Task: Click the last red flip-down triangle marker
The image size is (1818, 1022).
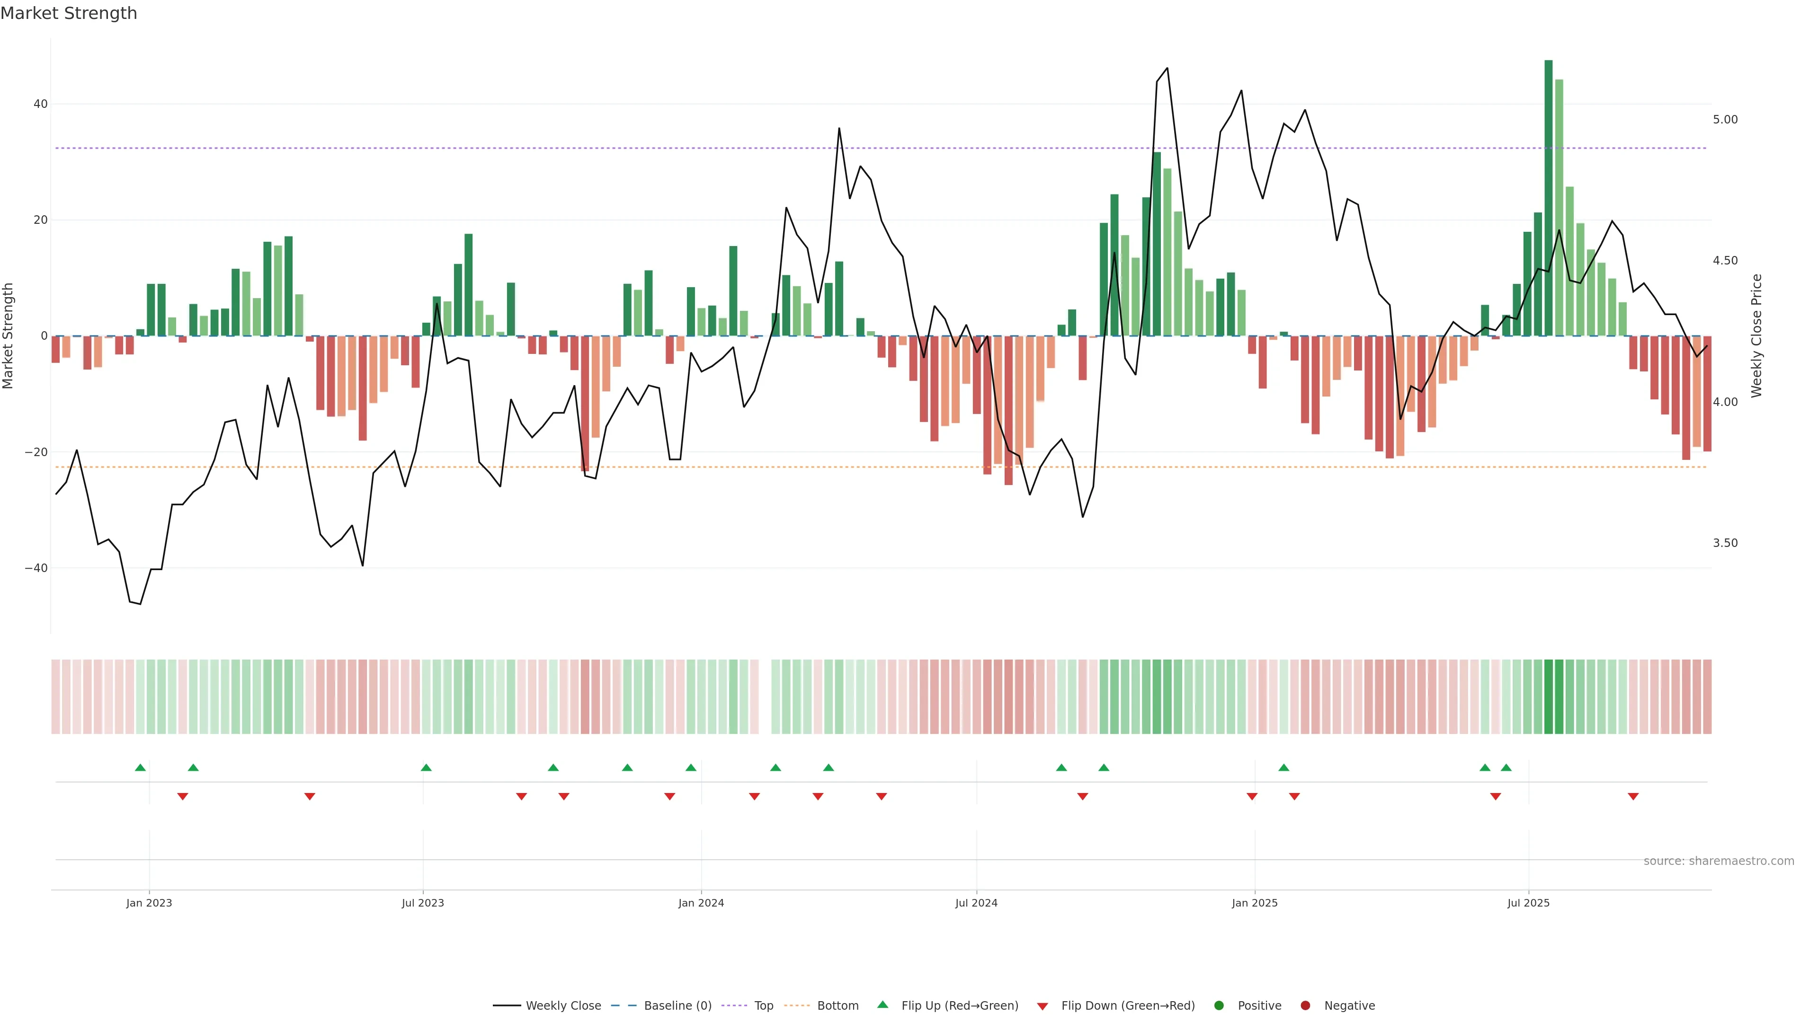Action: (1633, 796)
